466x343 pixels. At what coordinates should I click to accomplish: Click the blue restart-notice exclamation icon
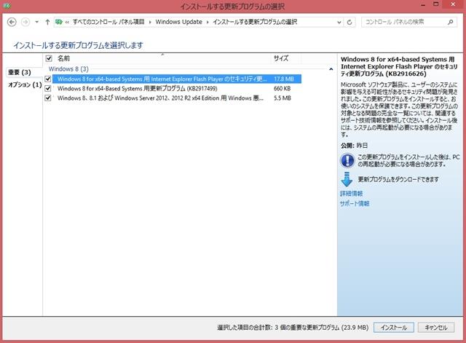(x=347, y=160)
